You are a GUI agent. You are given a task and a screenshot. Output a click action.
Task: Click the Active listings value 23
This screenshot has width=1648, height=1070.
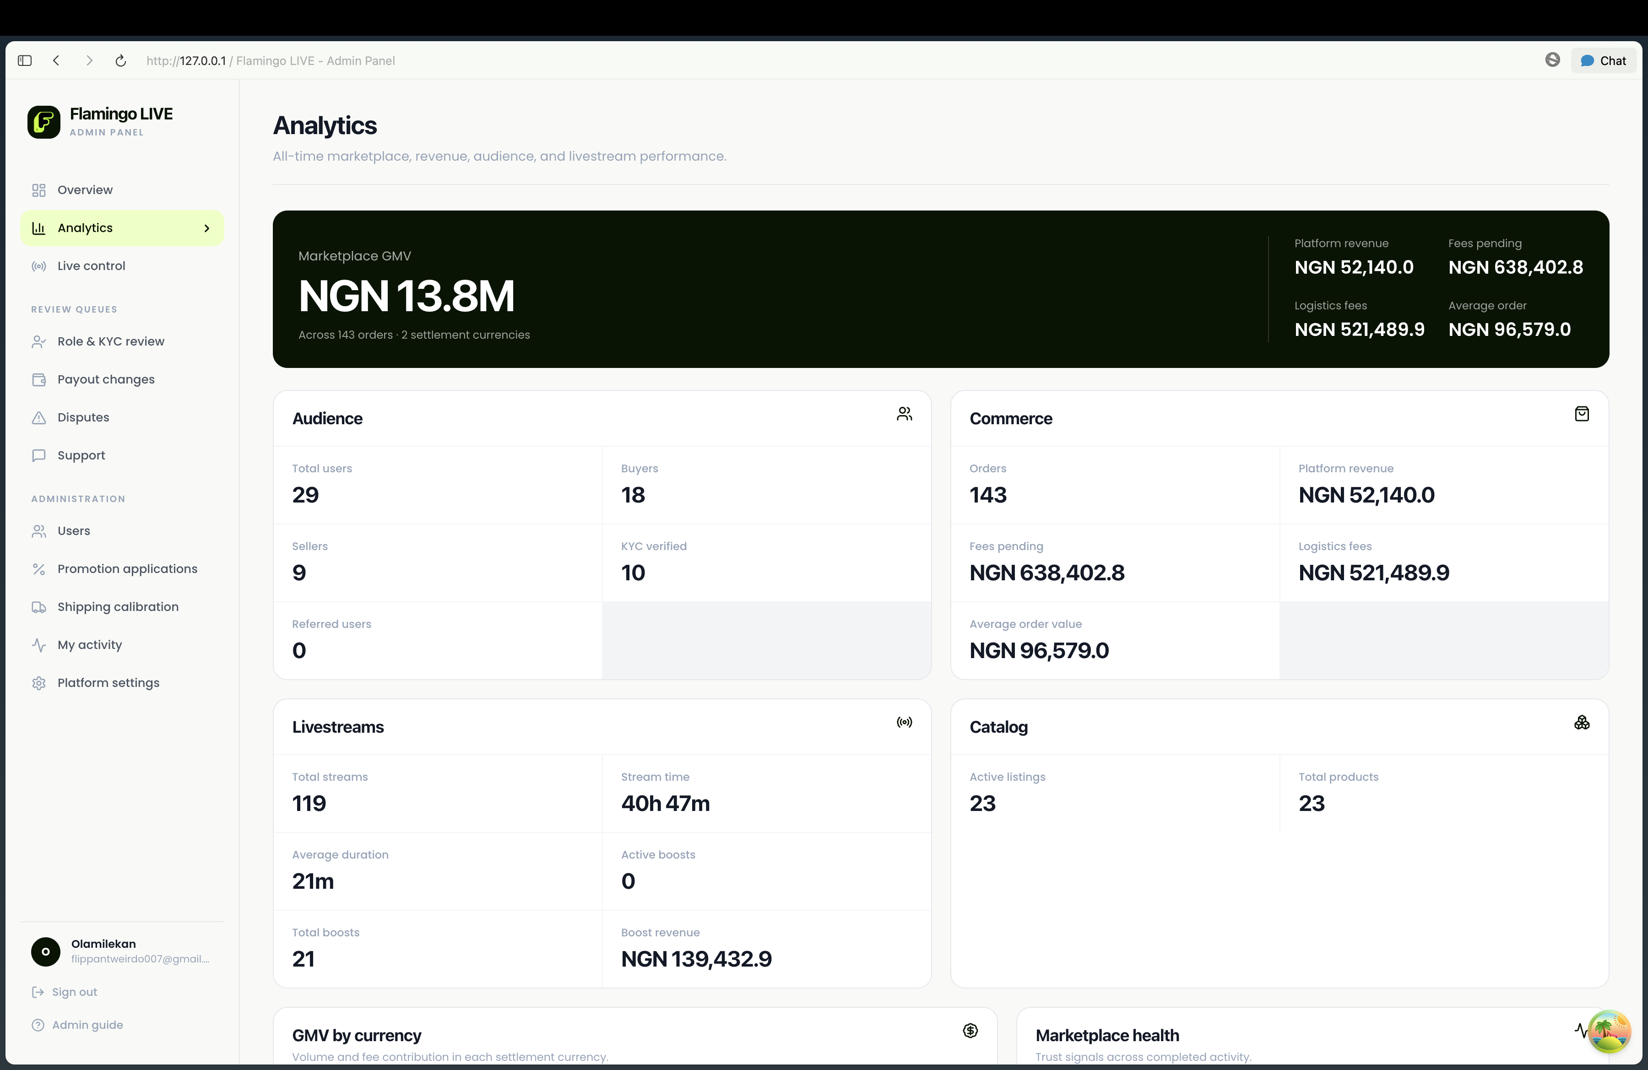point(982,804)
